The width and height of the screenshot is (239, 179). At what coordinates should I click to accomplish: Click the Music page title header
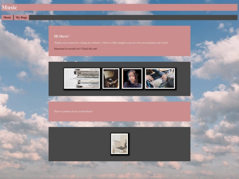pos(119,8)
